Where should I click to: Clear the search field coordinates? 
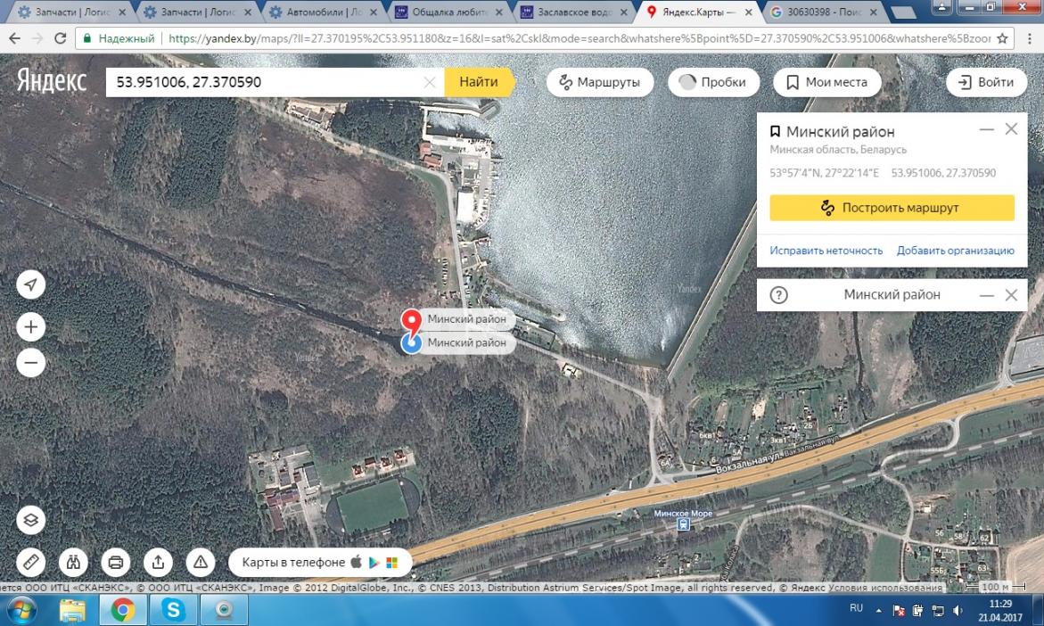[429, 82]
